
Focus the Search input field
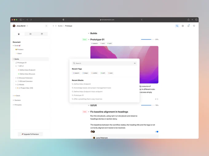[104, 63]
